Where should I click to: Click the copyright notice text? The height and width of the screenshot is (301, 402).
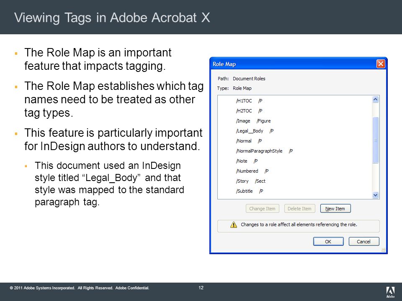coord(80,288)
